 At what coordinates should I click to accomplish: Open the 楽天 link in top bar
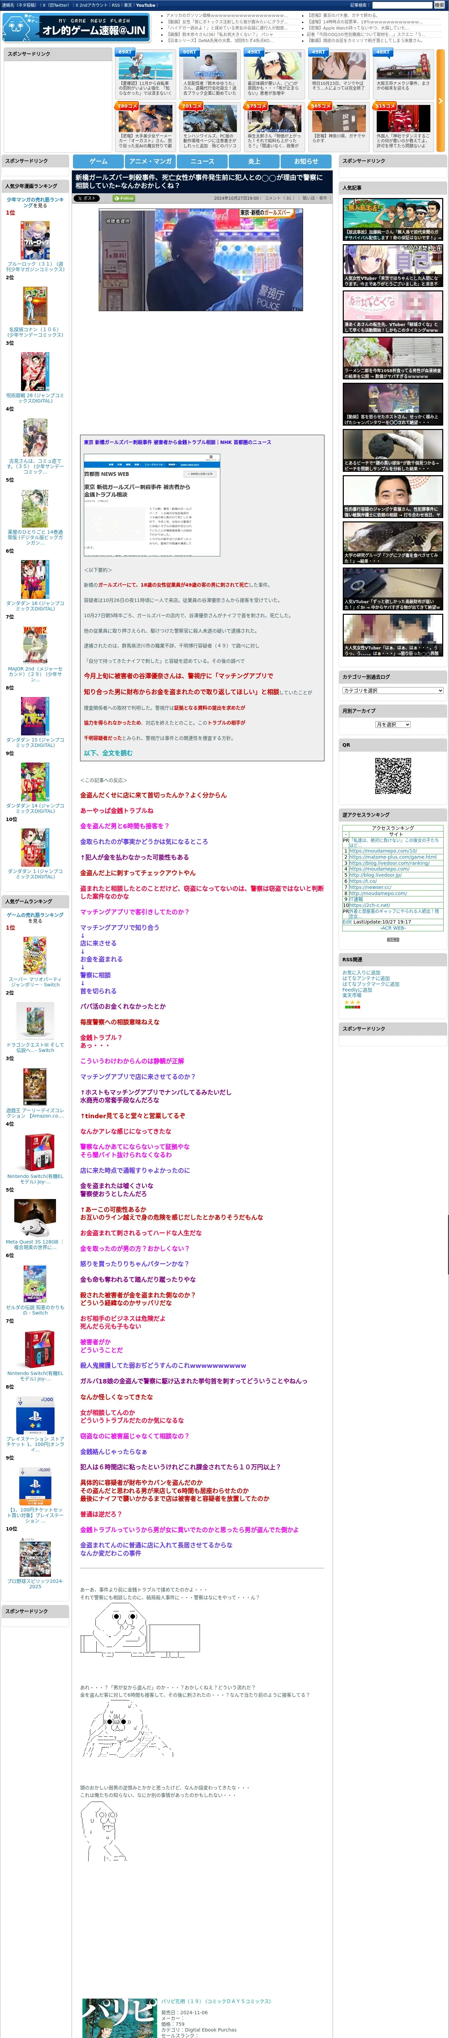tap(128, 5)
